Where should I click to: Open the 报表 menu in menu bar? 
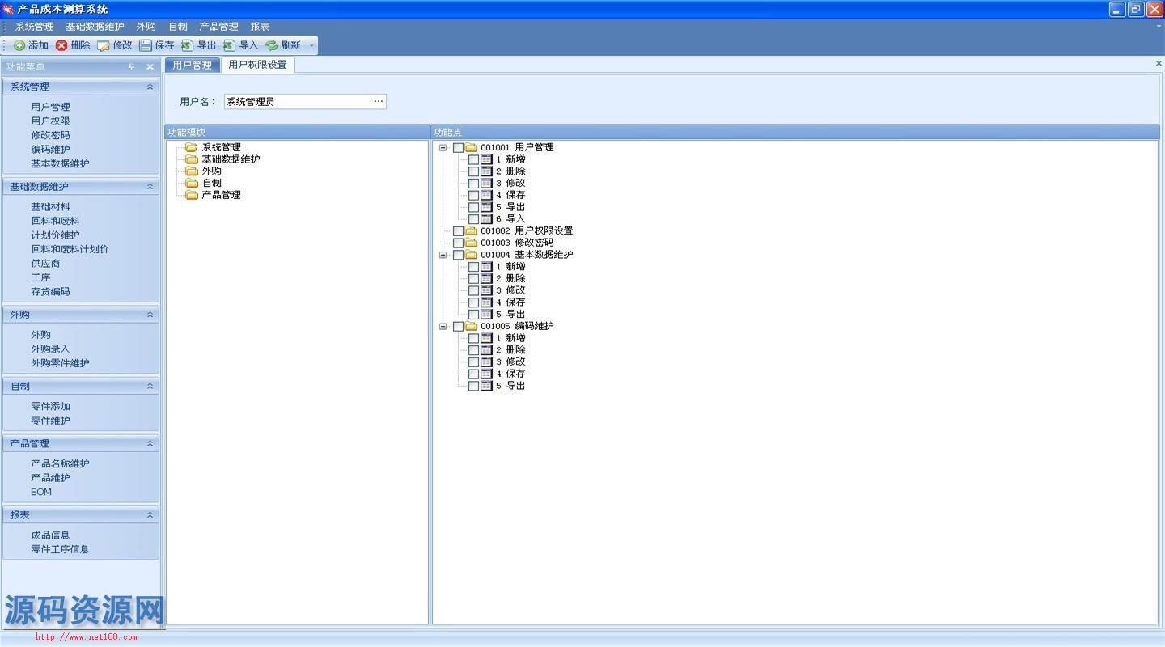coord(260,27)
